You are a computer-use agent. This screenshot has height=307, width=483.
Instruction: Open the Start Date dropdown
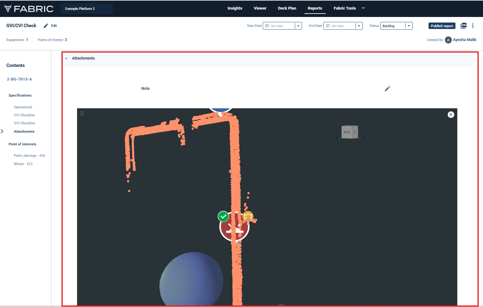coord(298,26)
